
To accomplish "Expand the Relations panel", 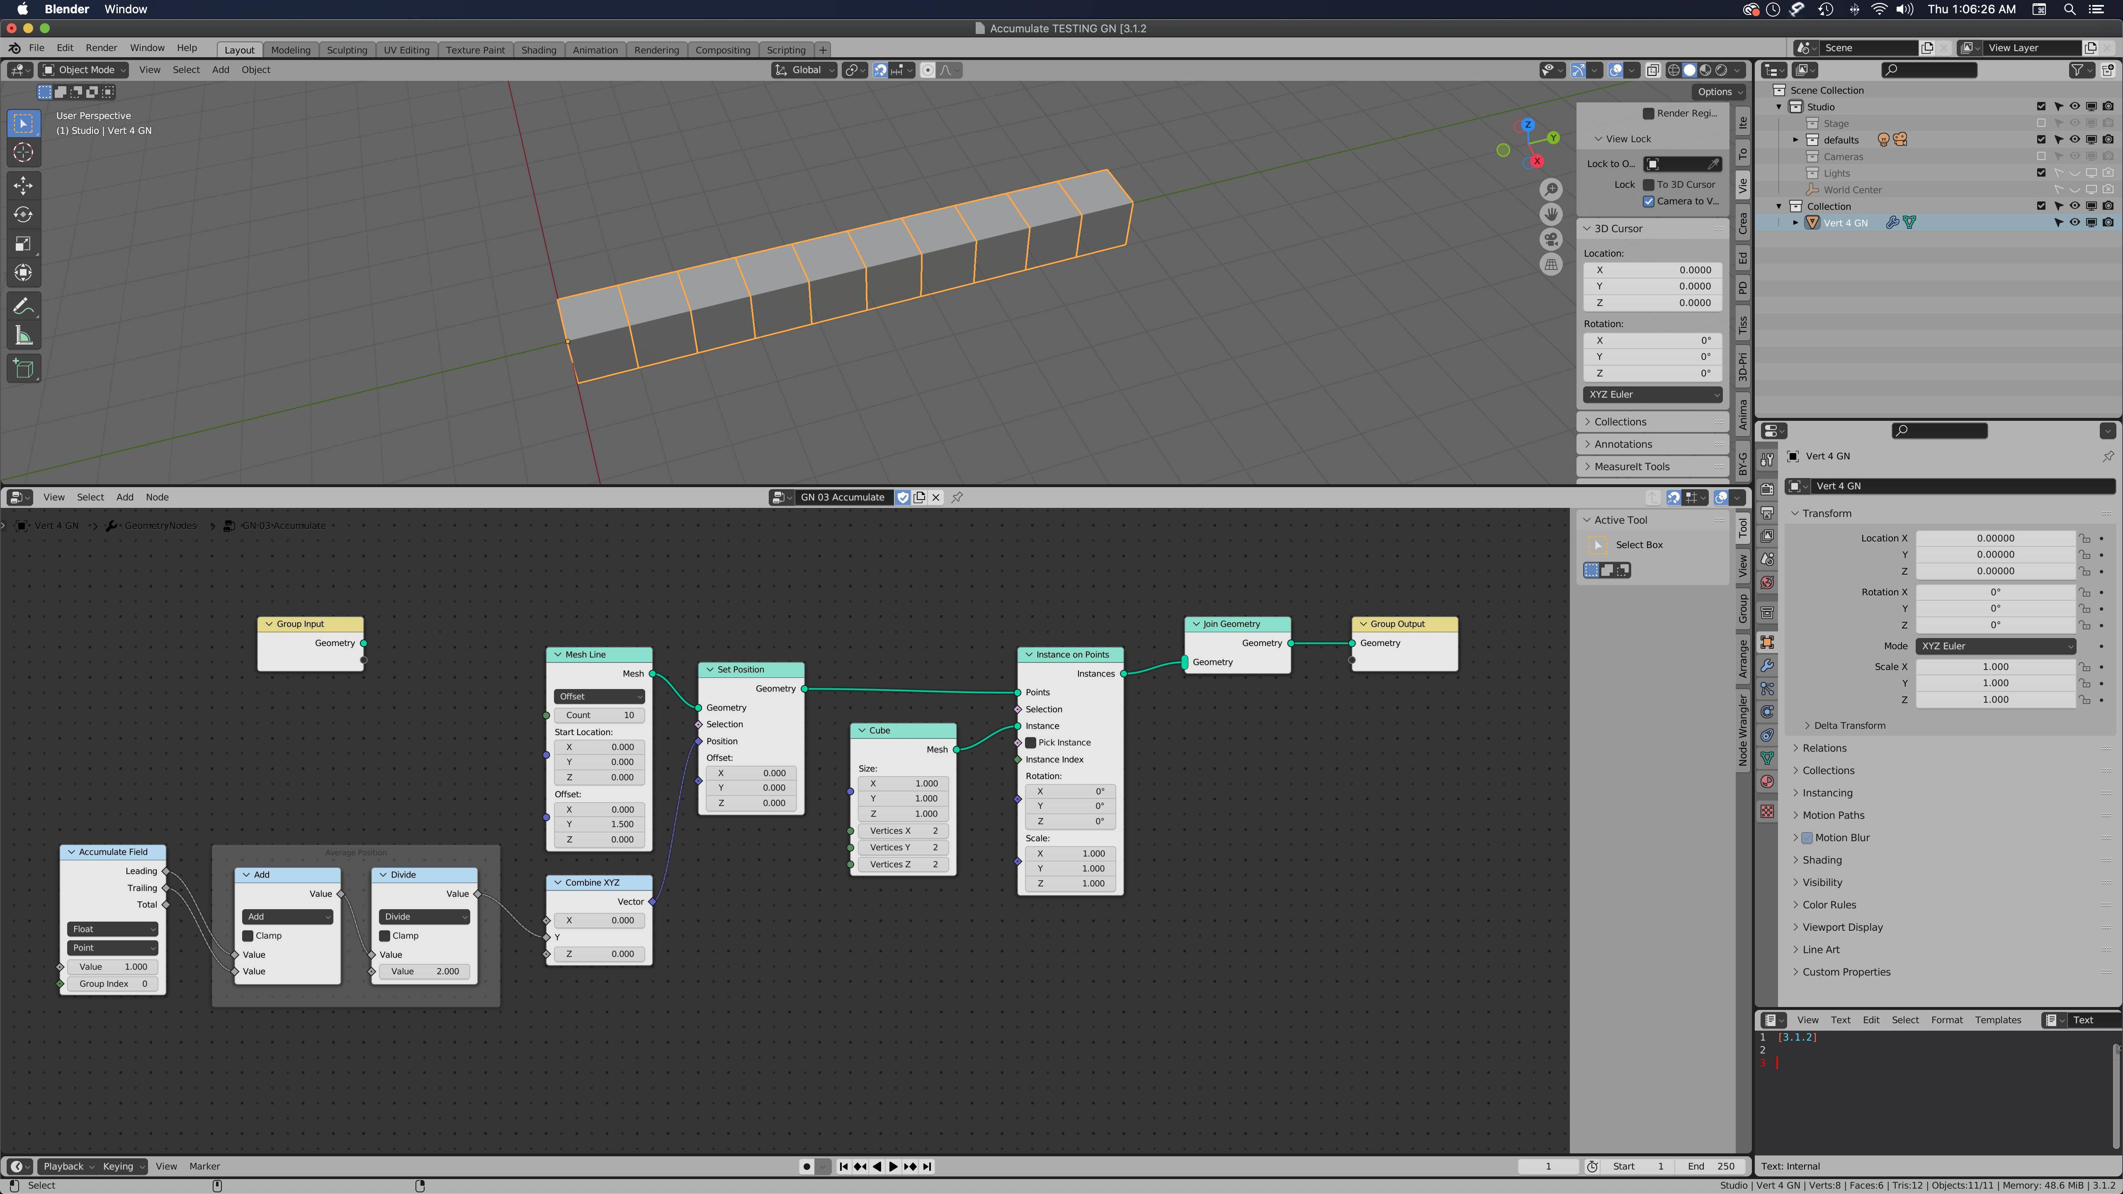I will [x=1824, y=748].
